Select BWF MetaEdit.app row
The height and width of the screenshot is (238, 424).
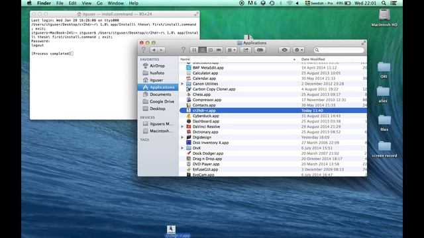click(x=273, y=67)
